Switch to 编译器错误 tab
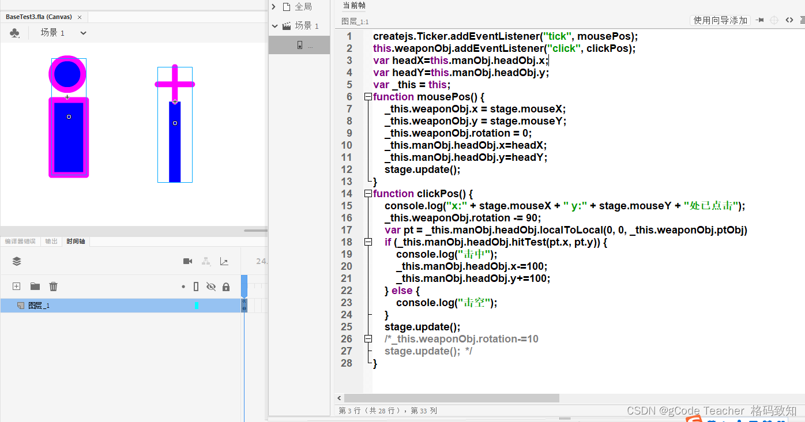The height and width of the screenshot is (422, 805). 20,242
